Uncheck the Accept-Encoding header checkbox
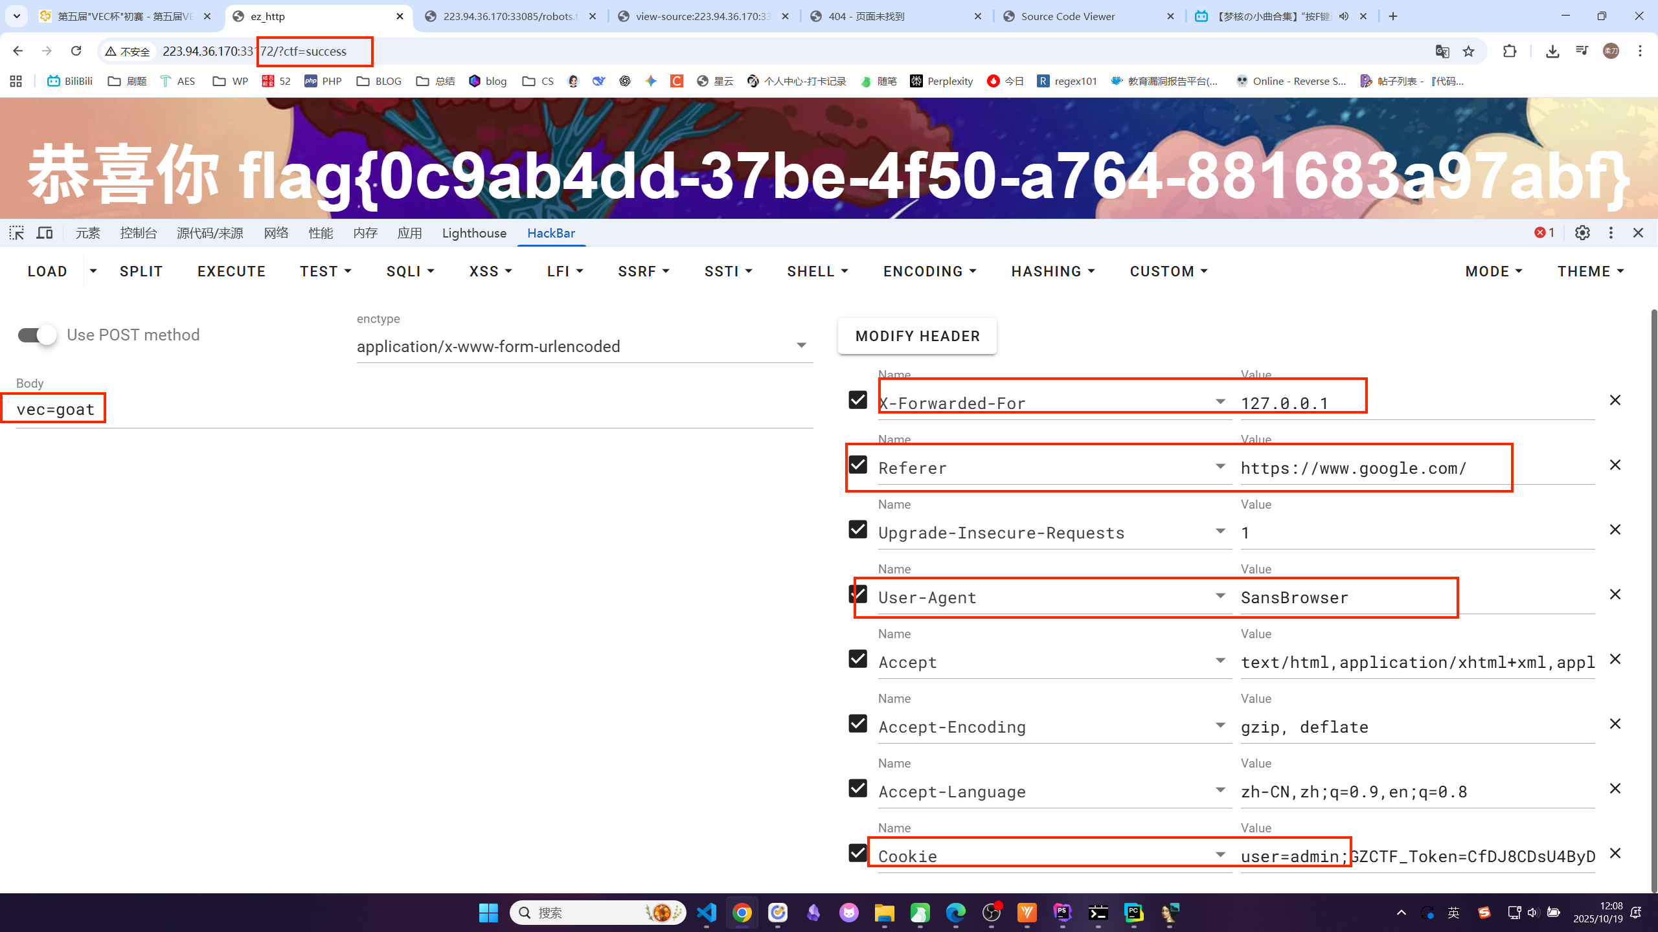This screenshot has width=1658, height=932. pos(857,724)
